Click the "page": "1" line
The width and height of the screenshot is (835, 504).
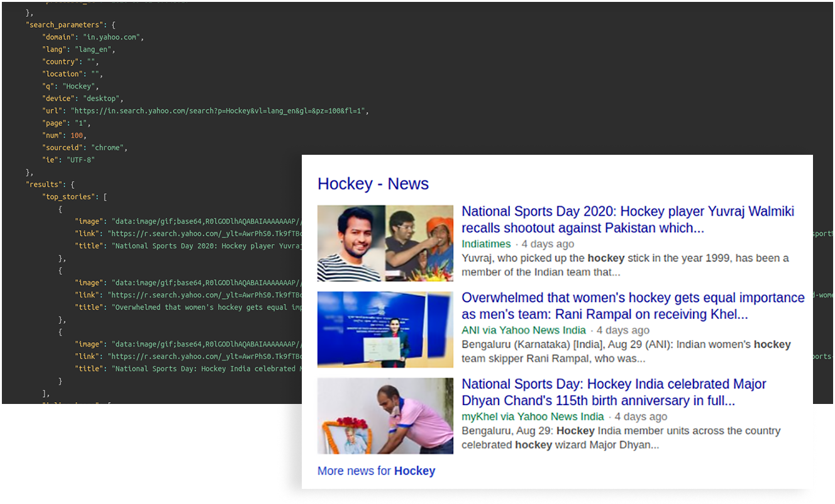pyautogui.click(x=67, y=123)
